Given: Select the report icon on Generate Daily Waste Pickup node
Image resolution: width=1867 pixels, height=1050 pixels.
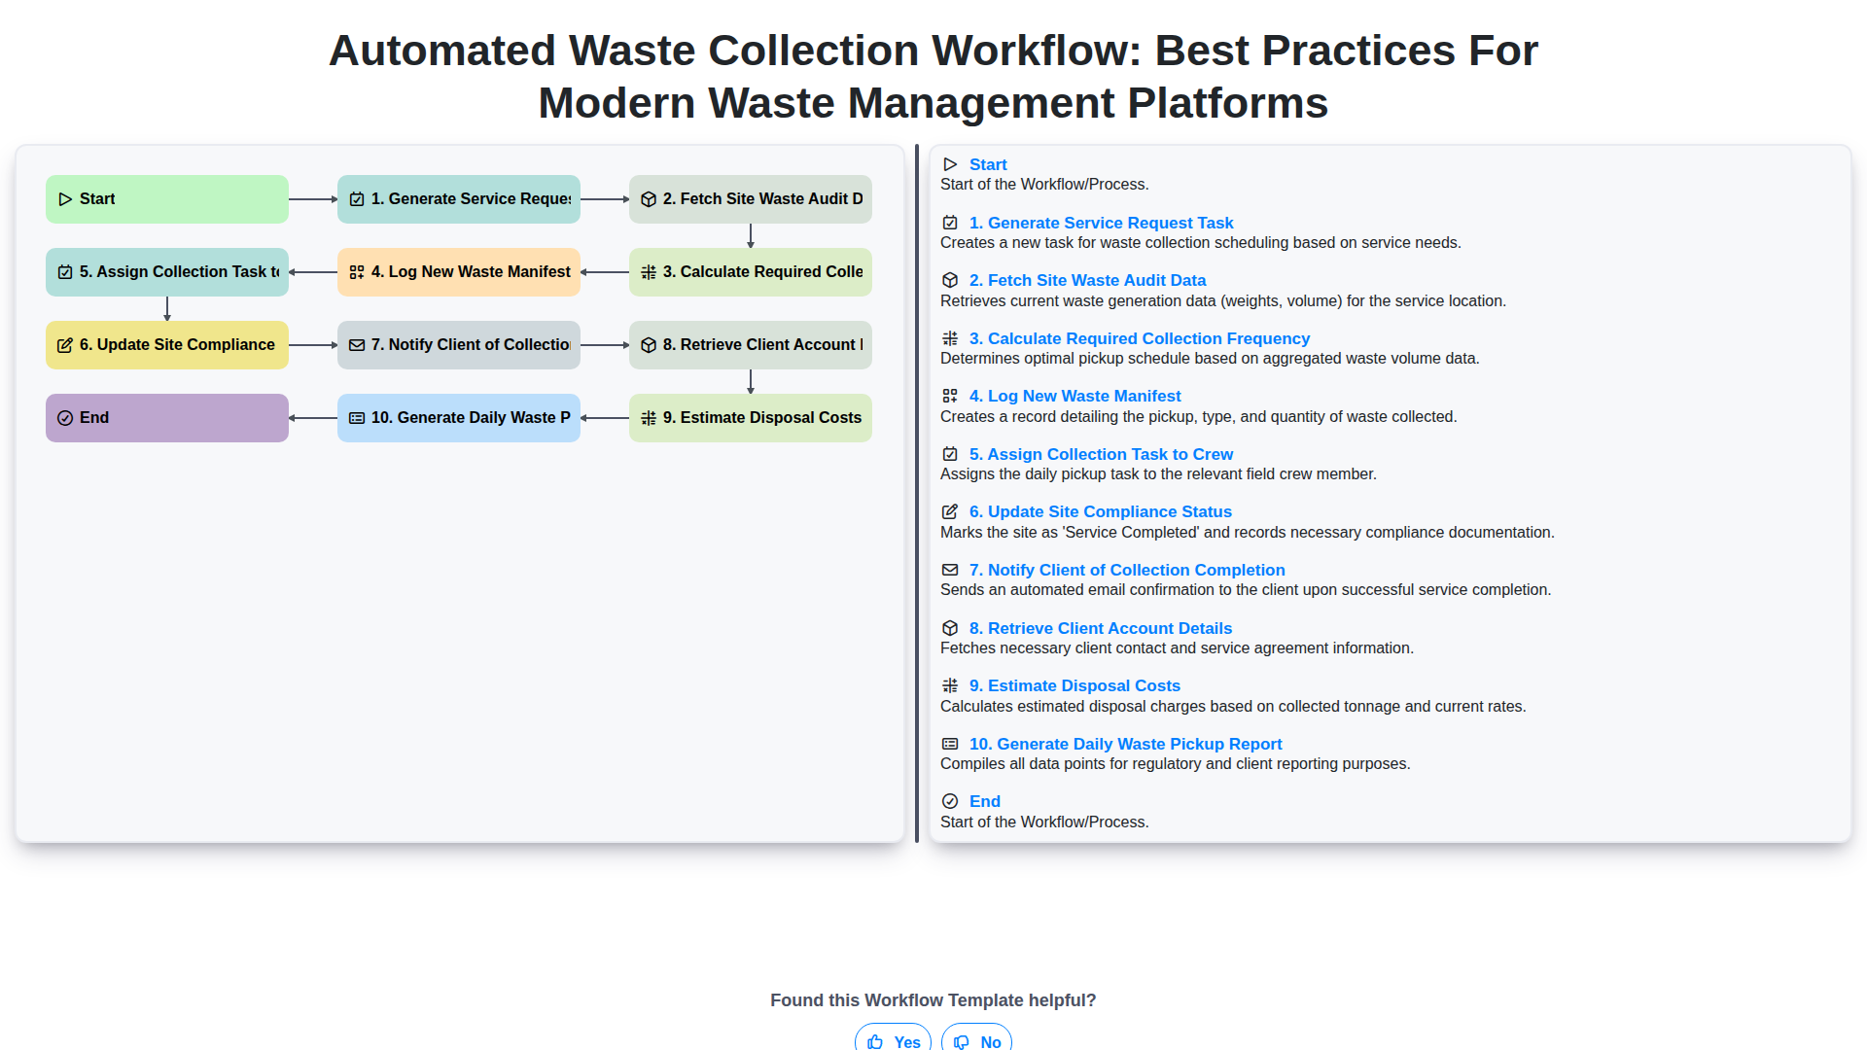Looking at the screenshot, I should pyautogui.click(x=356, y=417).
